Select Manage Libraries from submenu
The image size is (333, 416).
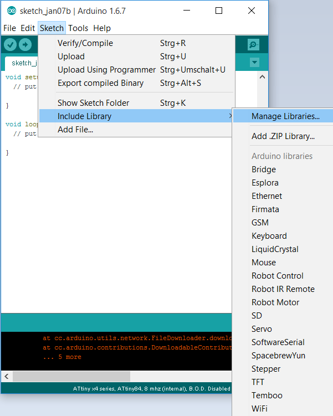[x=285, y=116]
